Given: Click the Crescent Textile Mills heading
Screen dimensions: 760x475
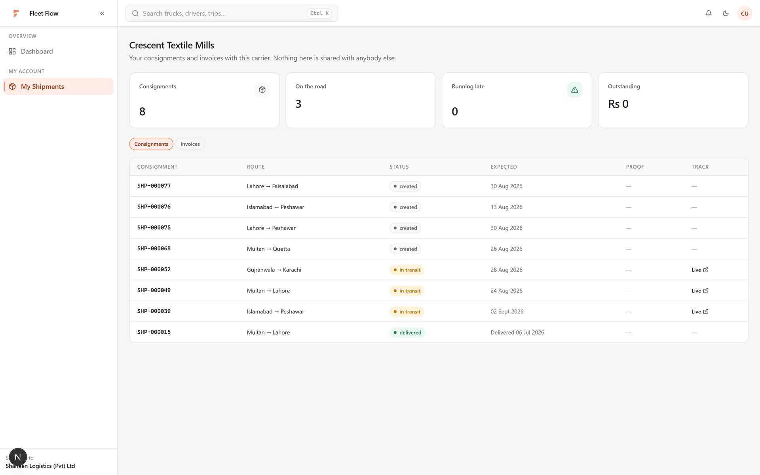Looking at the screenshot, I should [171, 46].
